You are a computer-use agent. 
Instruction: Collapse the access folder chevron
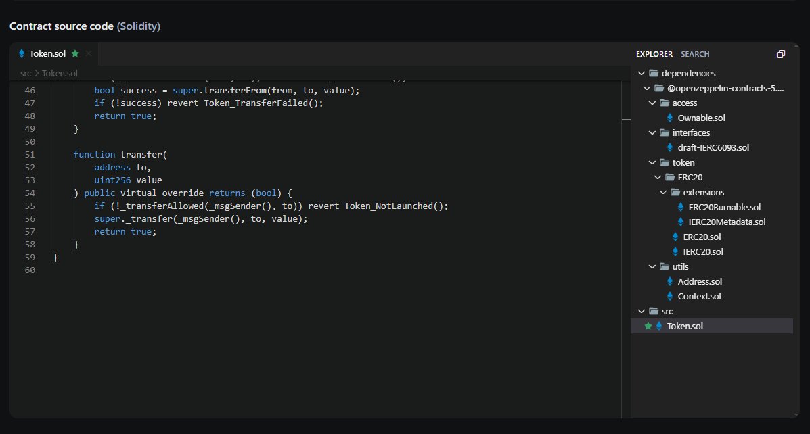652,103
